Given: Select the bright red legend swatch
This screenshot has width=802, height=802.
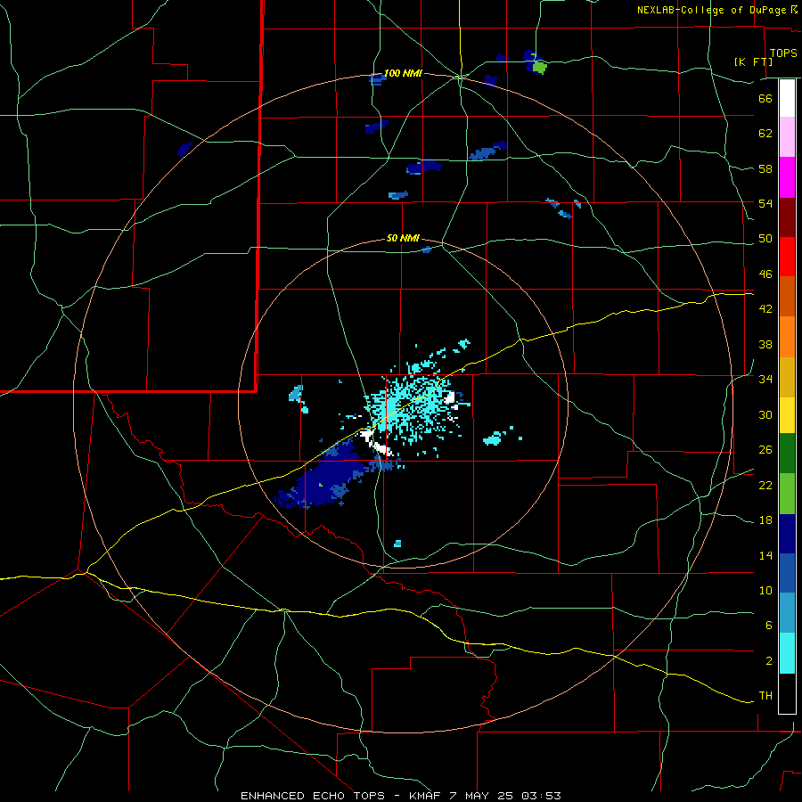Looking at the screenshot, I should 787,257.
